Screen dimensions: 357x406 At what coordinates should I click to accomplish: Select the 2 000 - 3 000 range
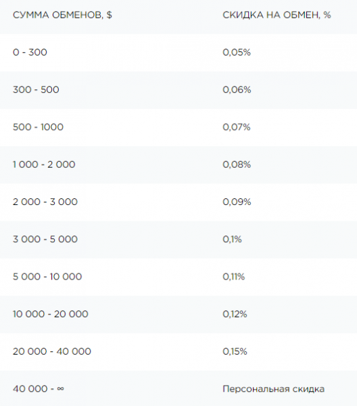tap(45, 202)
